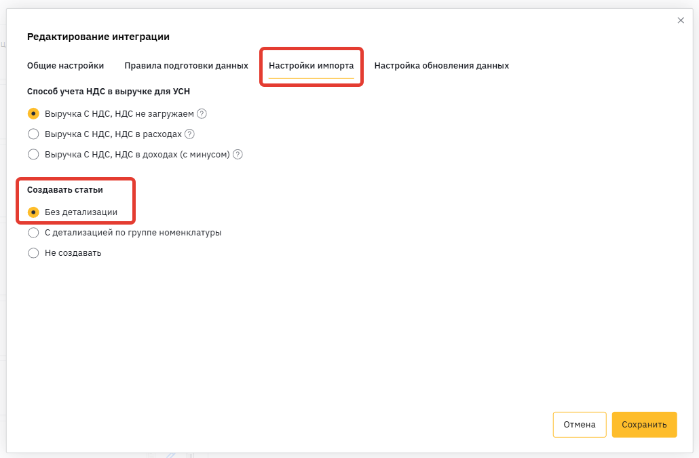Image resolution: width=699 pixels, height=458 pixels.
Task: Save changes with the 'Сохранить' button
Action: click(x=644, y=425)
